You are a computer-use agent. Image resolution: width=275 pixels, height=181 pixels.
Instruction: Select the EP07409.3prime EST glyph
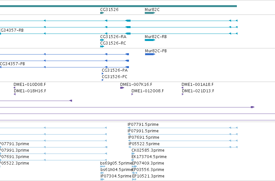point(134,166)
